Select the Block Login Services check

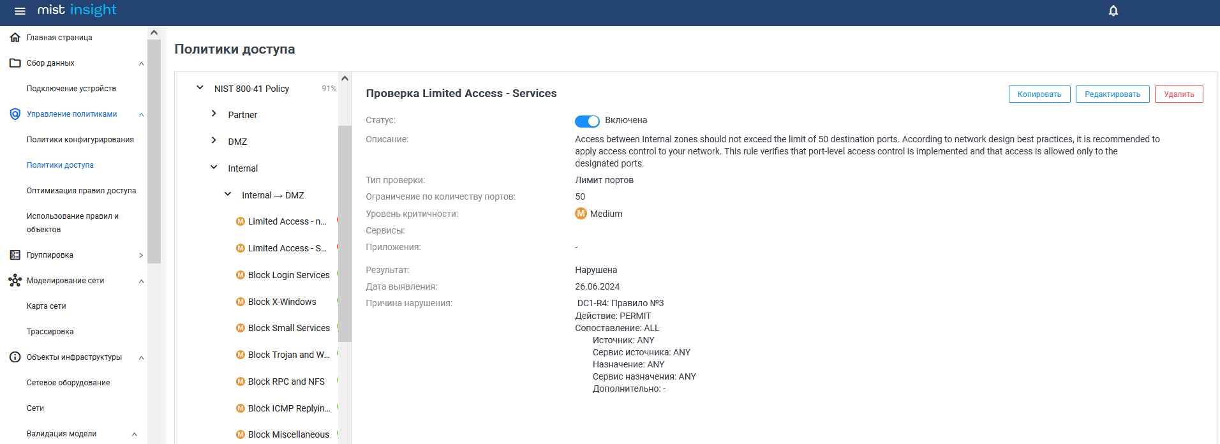[x=288, y=275]
